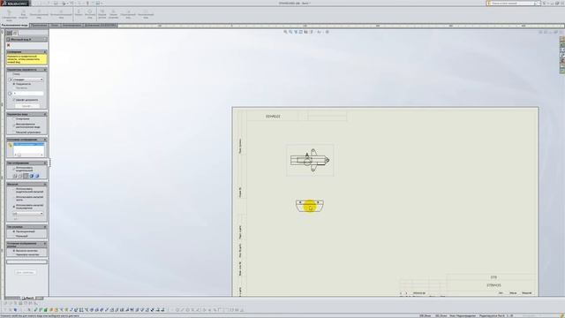Select the highlighted display state list item
The height and width of the screenshot is (318, 565).
tap(29, 145)
